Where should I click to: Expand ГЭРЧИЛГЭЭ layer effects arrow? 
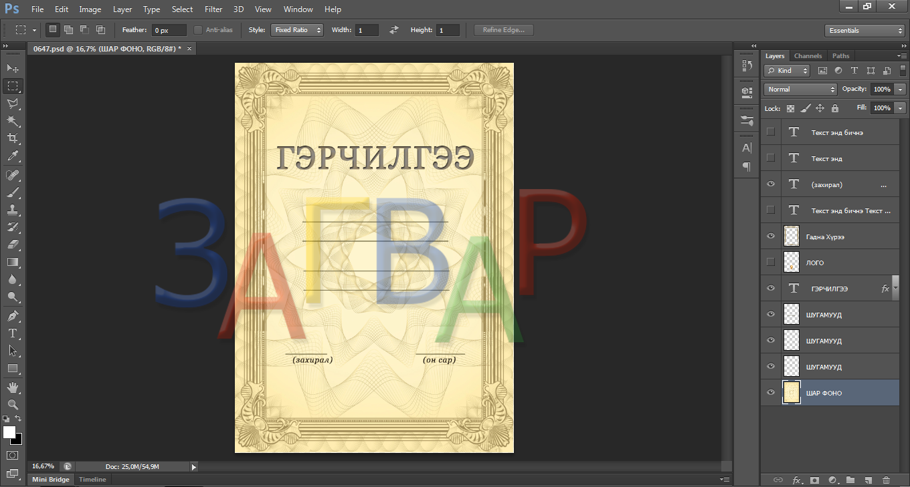click(x=896, y=289)
